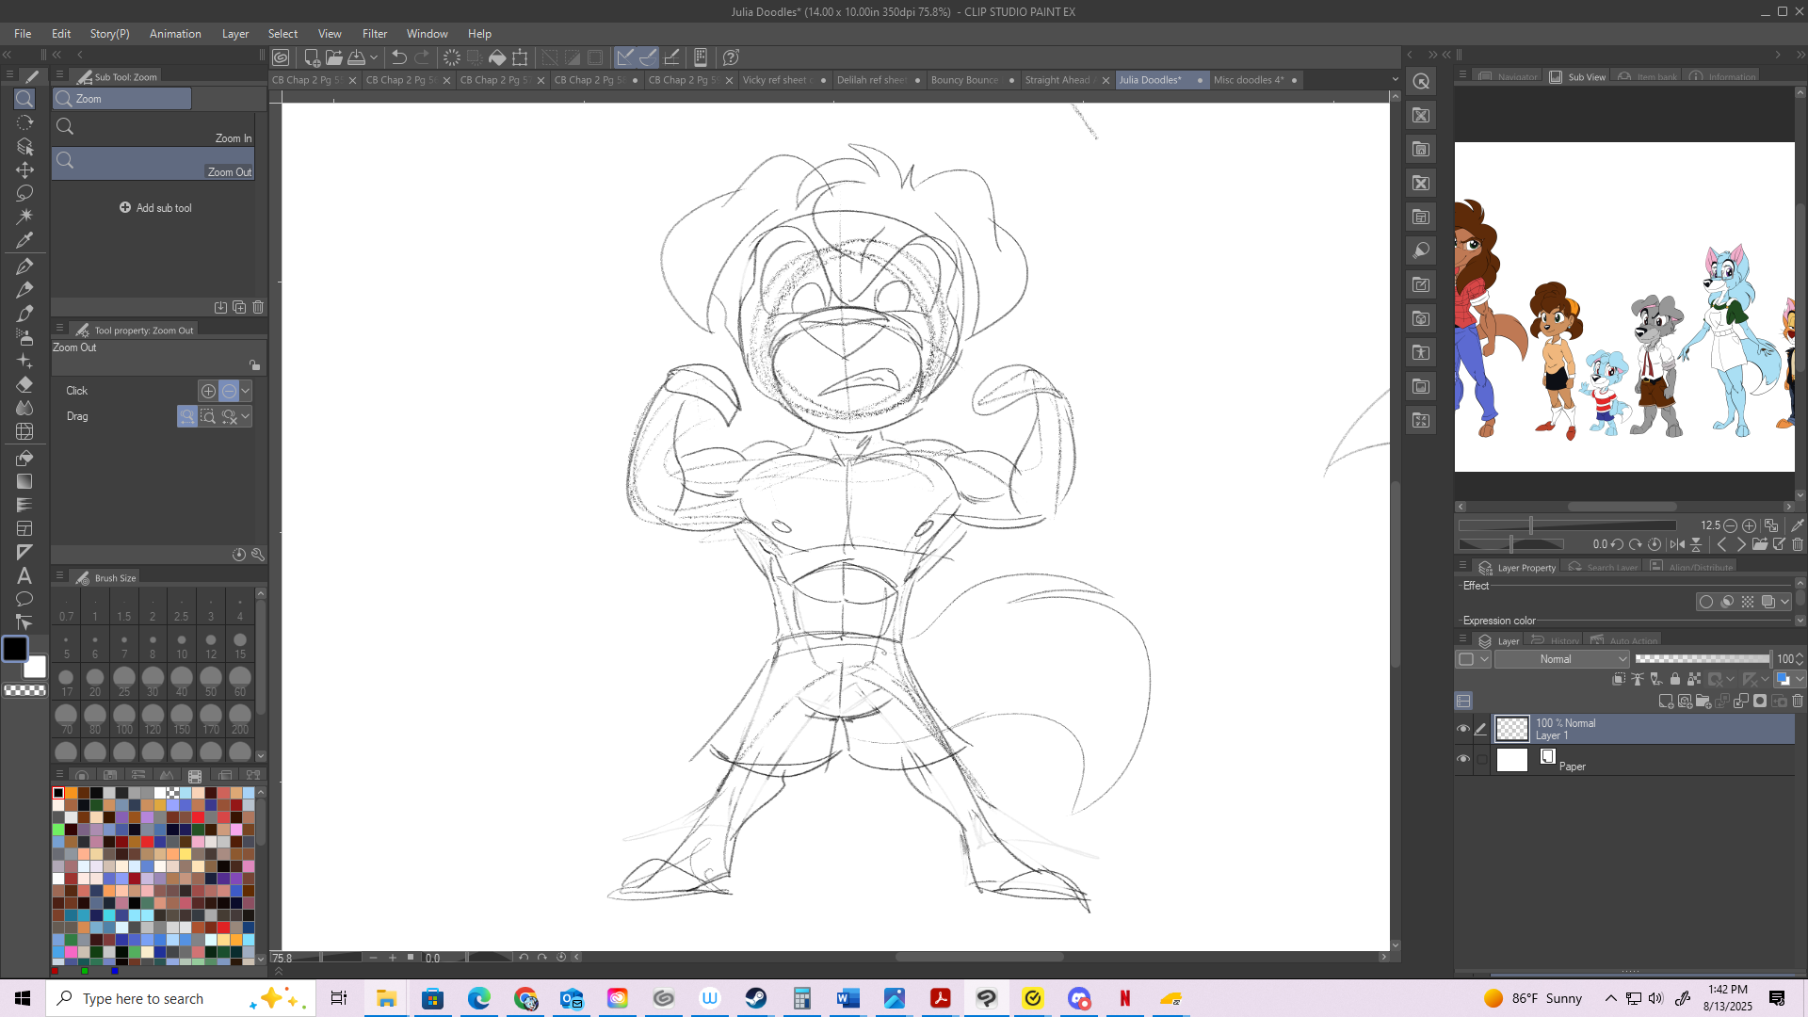This screenshot has height=1017, width=1808.
Task: Click the Undo icon in command bar
Action: click(x=398, y=57)
